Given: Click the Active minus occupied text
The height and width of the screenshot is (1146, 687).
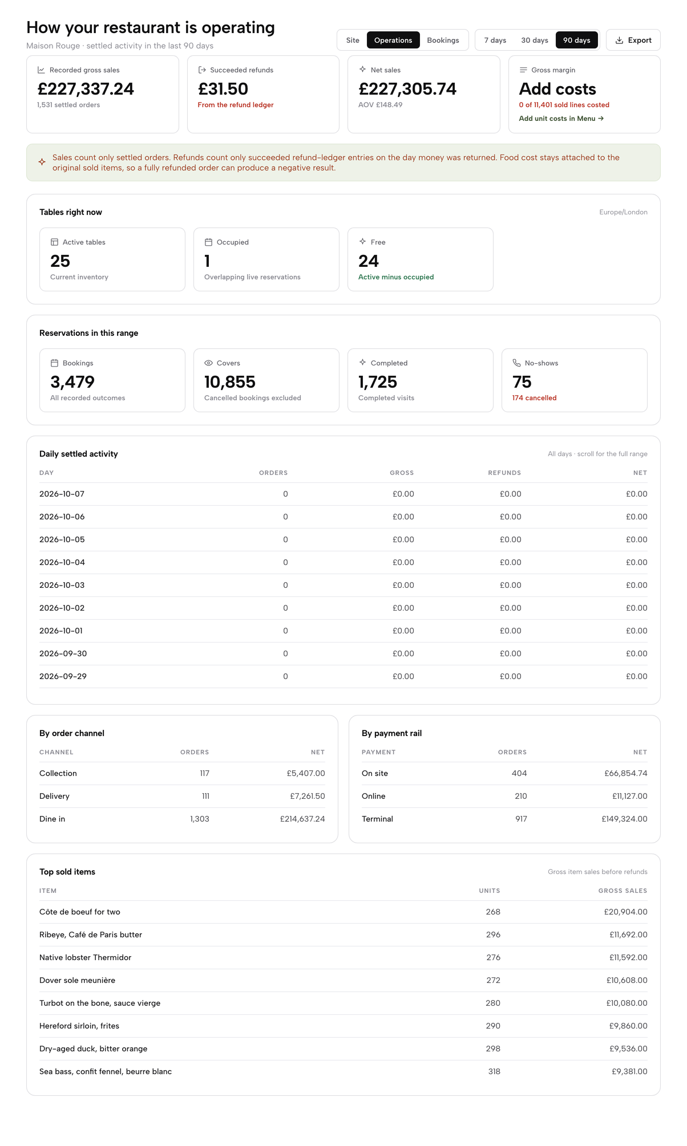Looking at the screenshot, I should [x=396, y=277].
